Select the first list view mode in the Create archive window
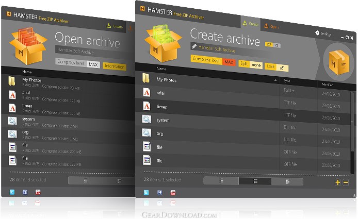The image size is (358, 219). tap(221, 181)
